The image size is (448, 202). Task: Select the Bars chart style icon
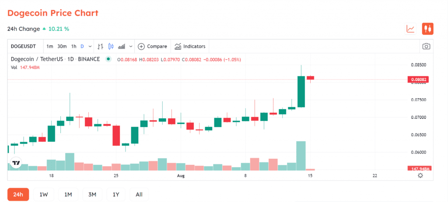(x=100, y=46)
